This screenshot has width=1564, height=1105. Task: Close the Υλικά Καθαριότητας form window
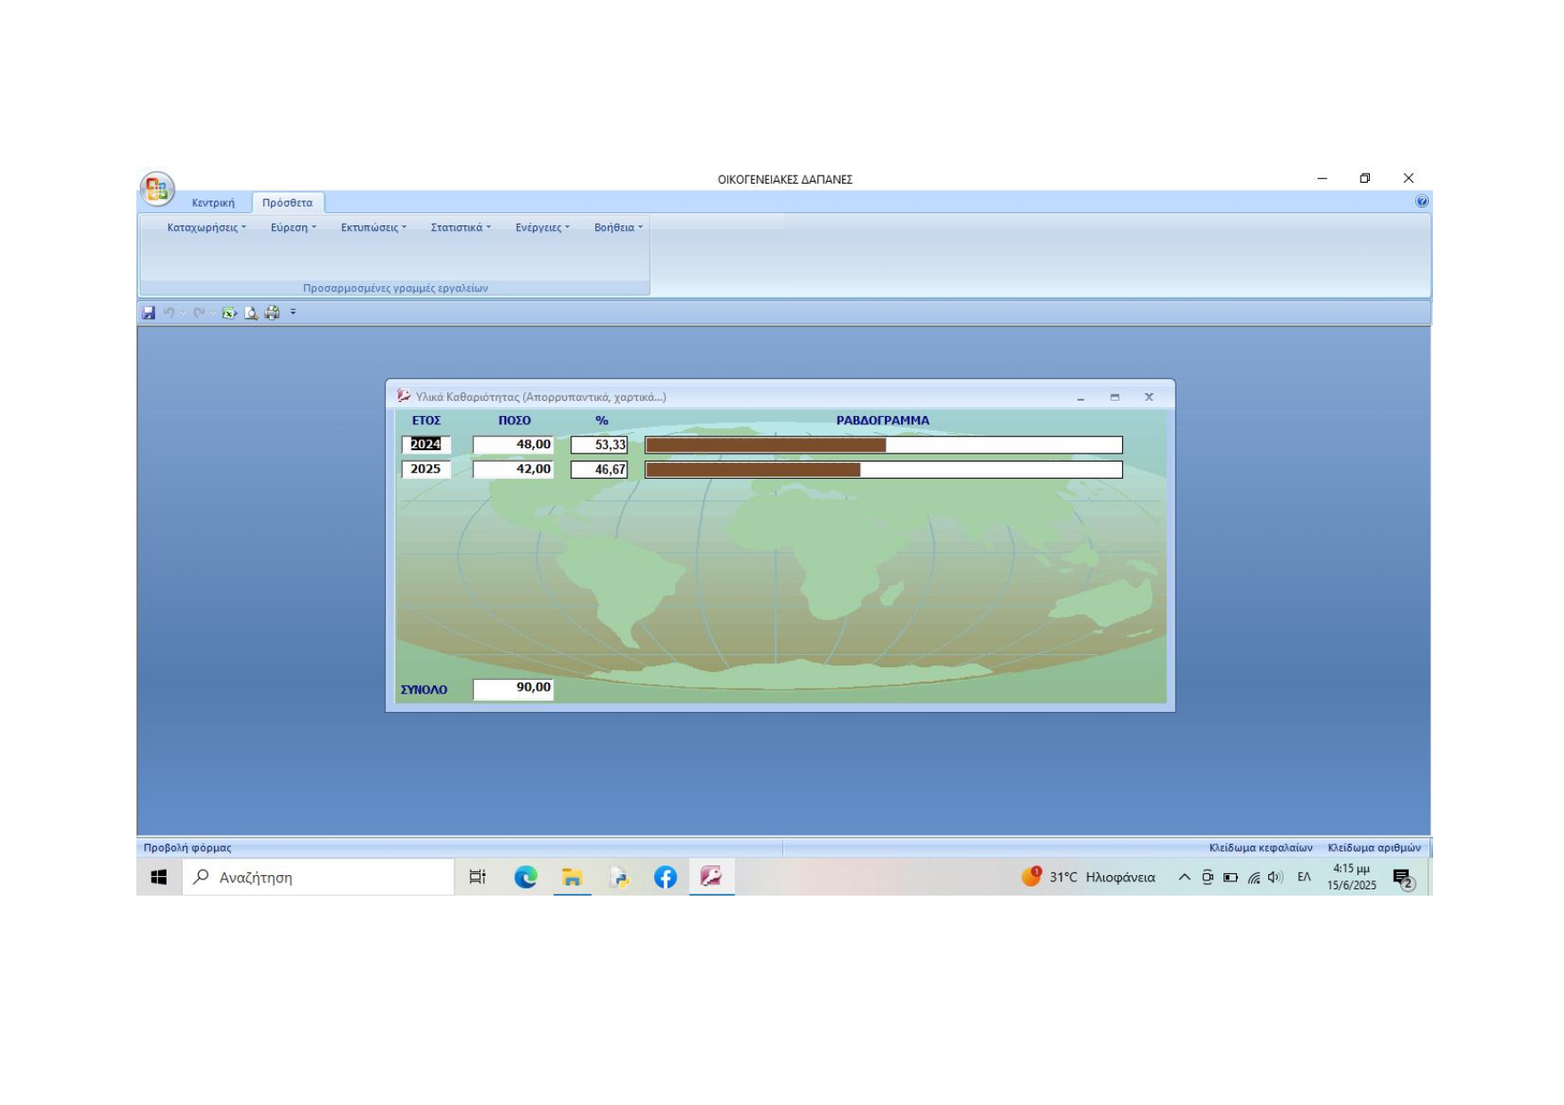1149,397
